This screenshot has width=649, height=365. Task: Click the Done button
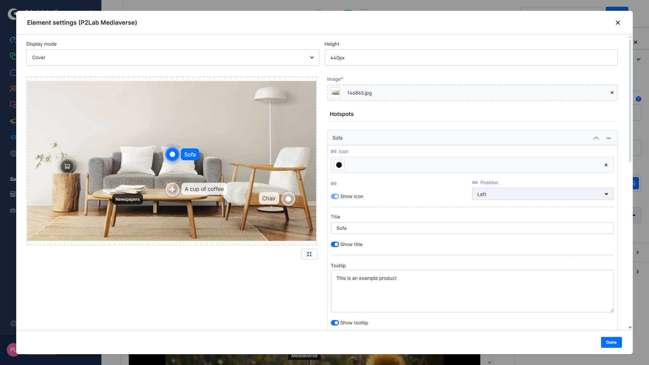[611, 342]
